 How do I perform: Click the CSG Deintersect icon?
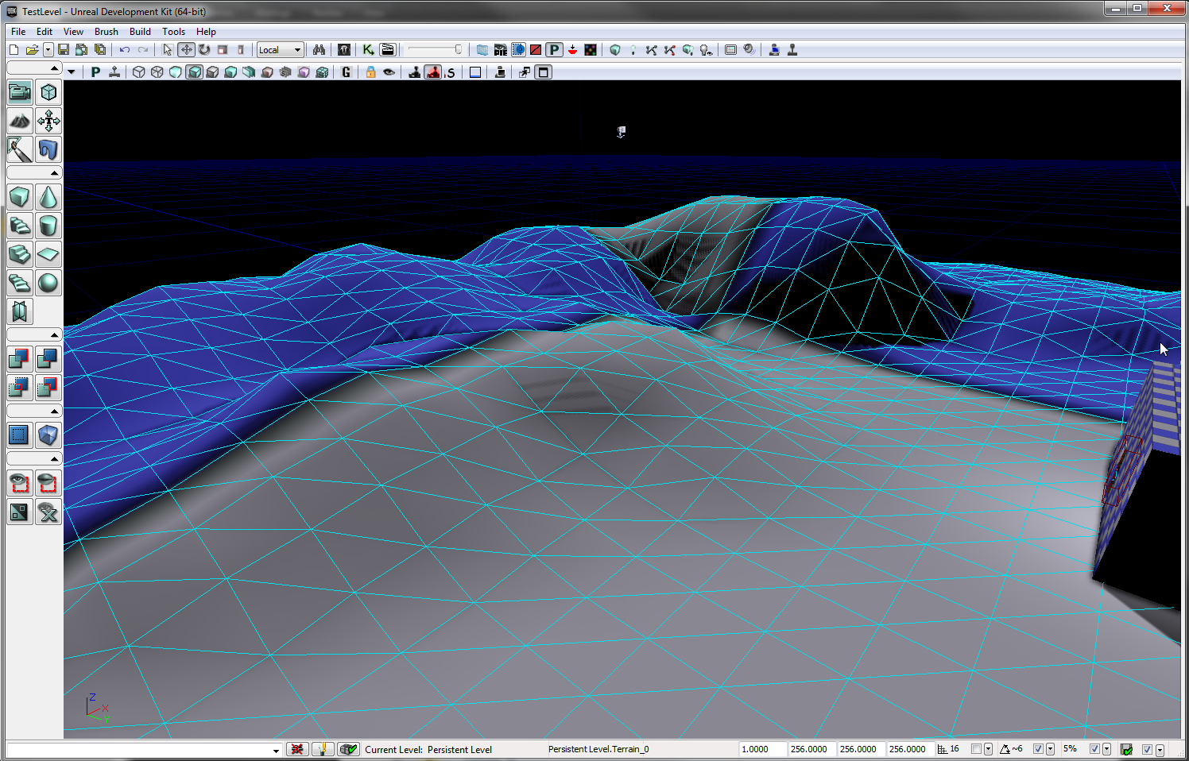[x=48, y=388]
